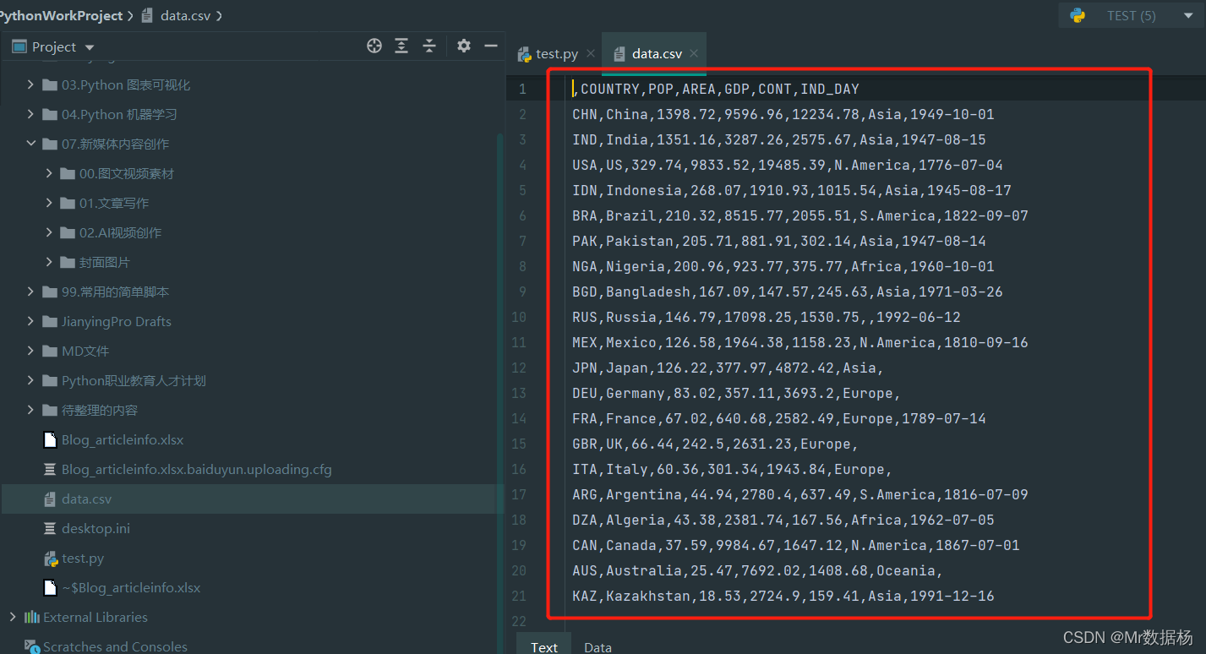Click line number 10 in the gutter
1206x654 pixels.
point(519,317)
